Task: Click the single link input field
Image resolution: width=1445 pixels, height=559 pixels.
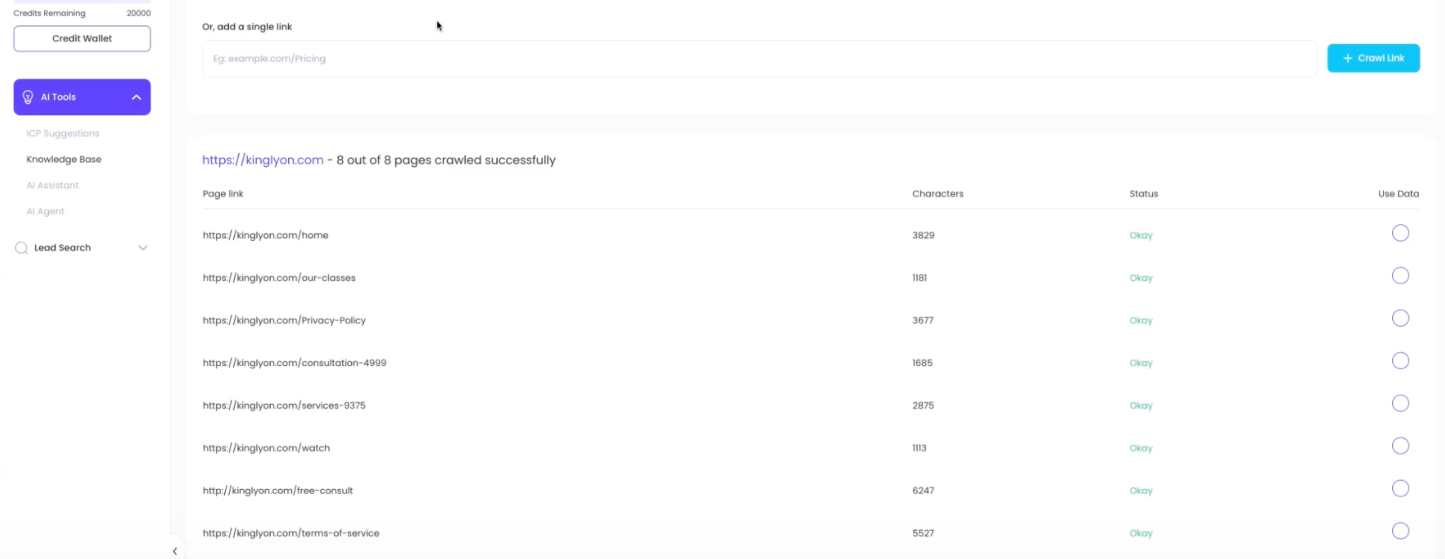Action: pyautogui.click(x=758, y=59)
